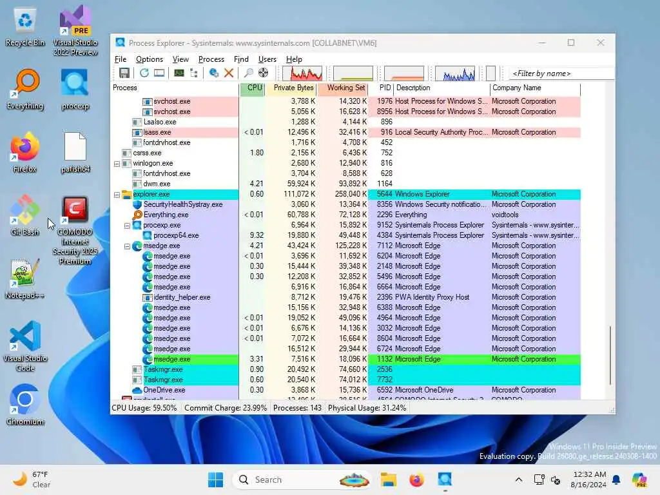Open the View menu
The width and height of the screenshot is (660, 495).
(x=180, y=59)
